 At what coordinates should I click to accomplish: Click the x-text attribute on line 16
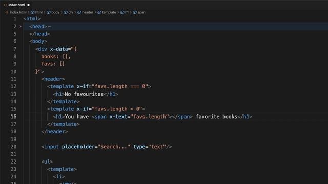[118, 117]
